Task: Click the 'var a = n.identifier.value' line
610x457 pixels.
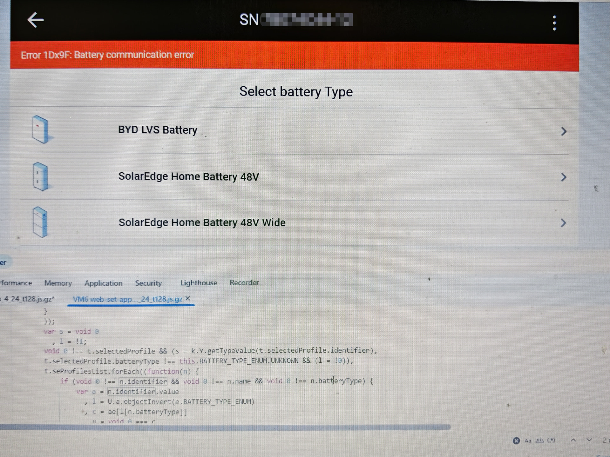Action: tap(127, 392)
